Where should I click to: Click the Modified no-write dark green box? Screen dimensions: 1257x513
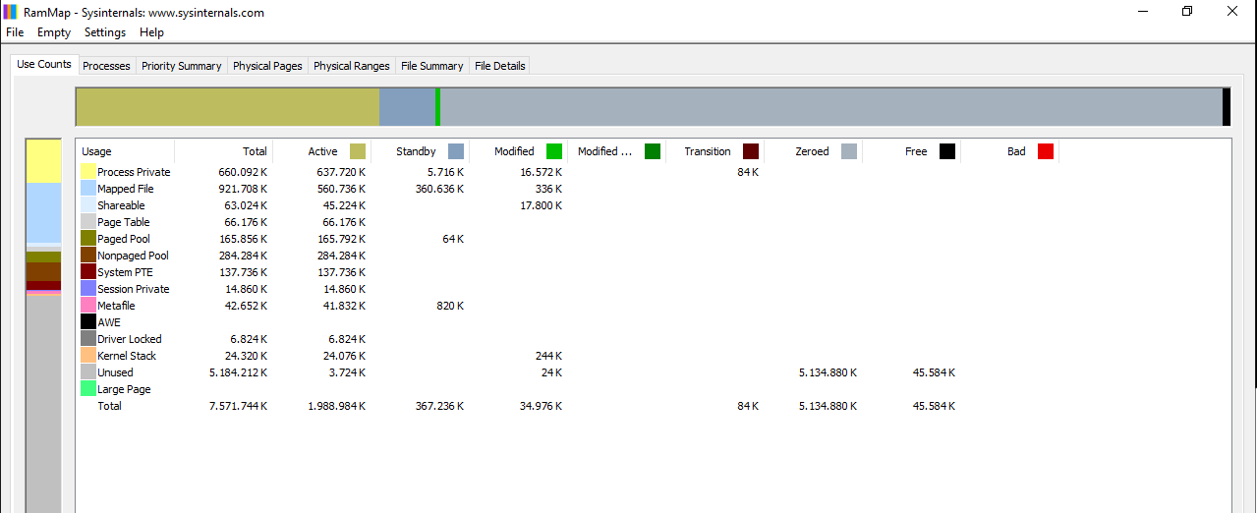click(653, 151)
